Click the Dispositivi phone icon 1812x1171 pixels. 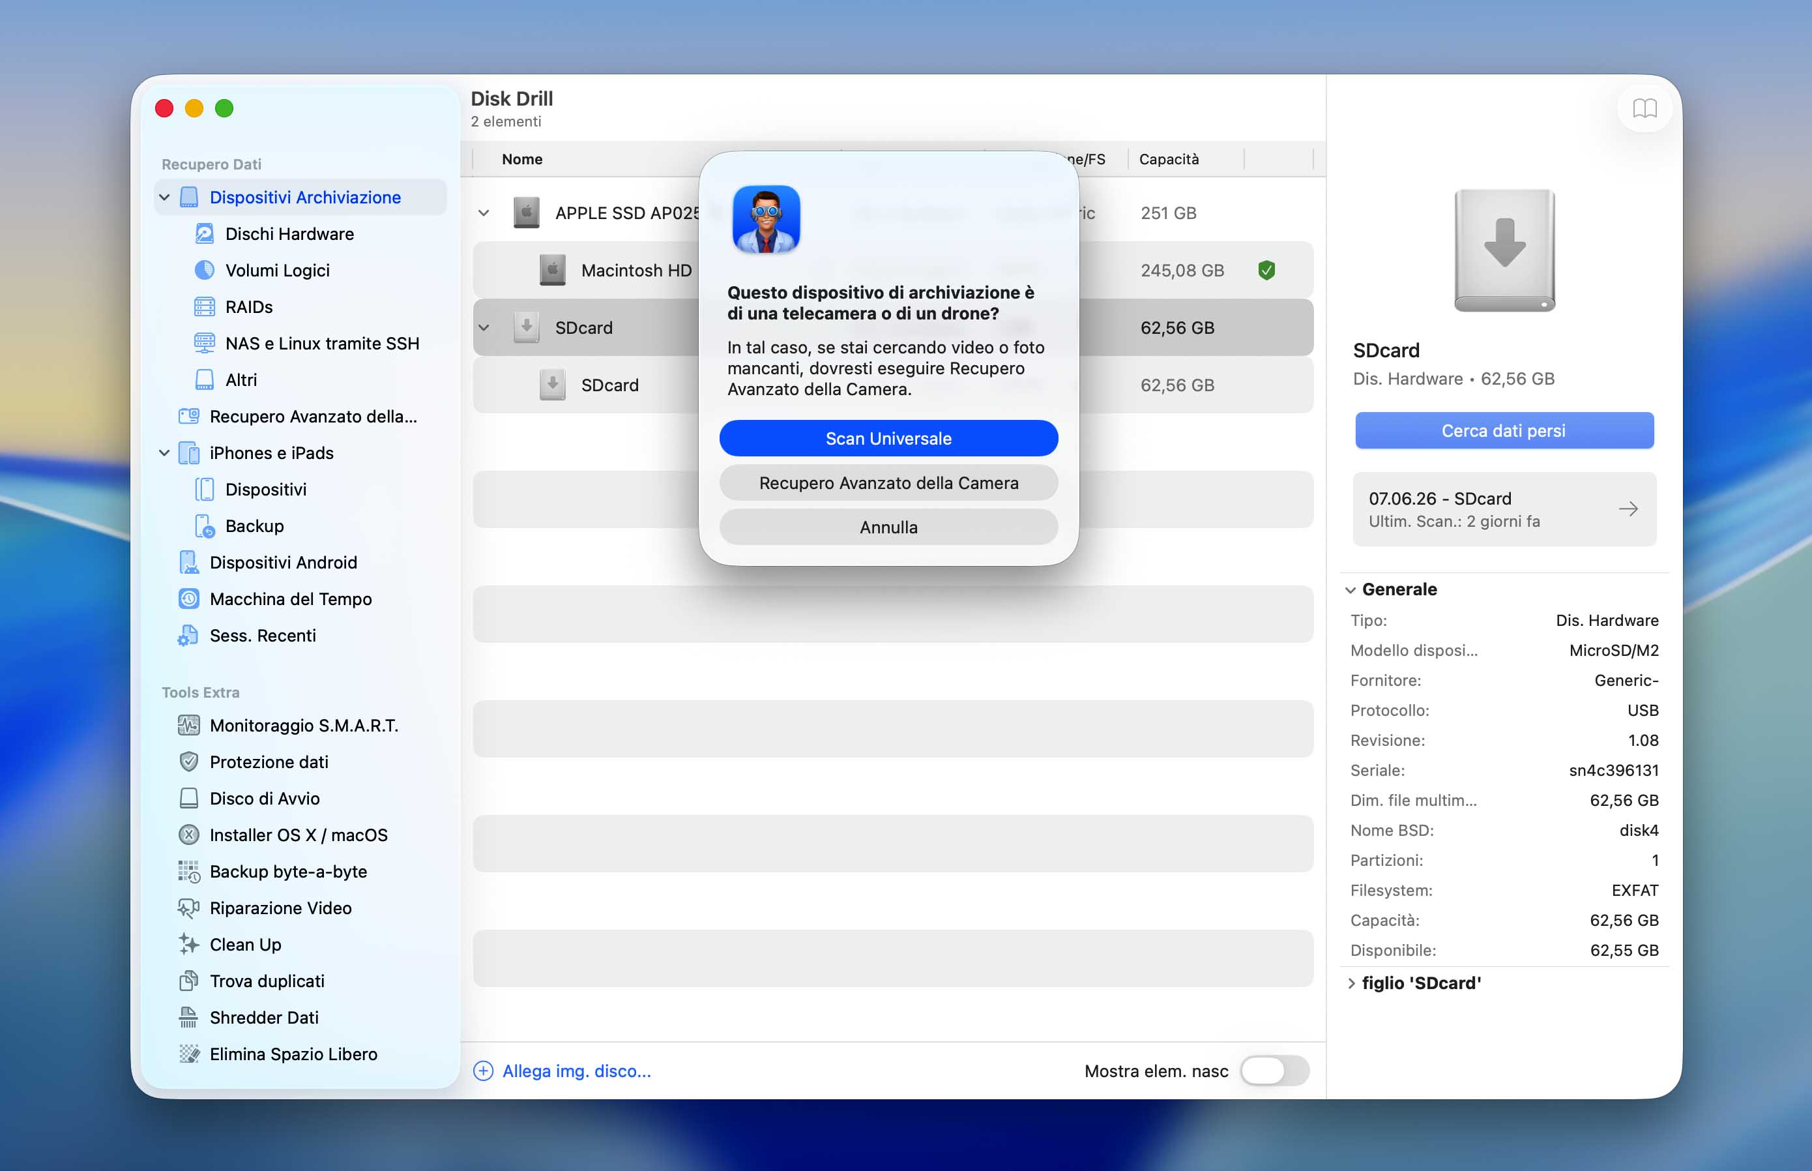coord(205,489)
